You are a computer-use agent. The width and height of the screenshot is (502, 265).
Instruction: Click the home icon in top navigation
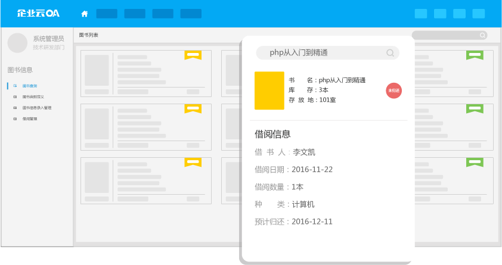coord(85,14)
